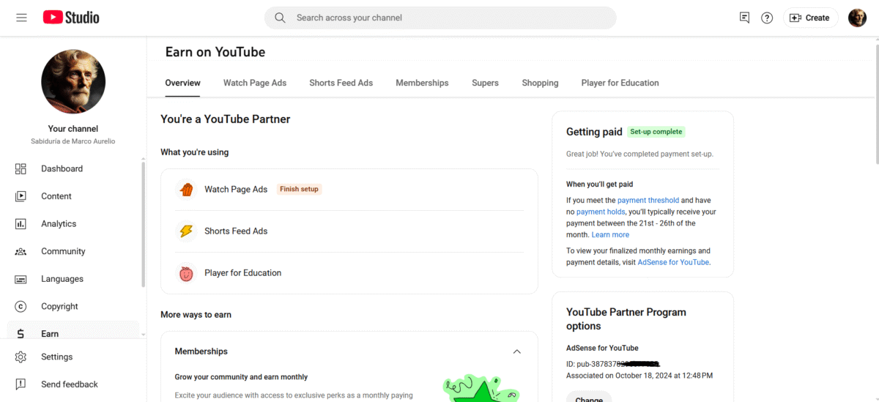The height and width of the screenshot is (402, 879).
Task: Open the payment holds link
Action: [601, 212]
